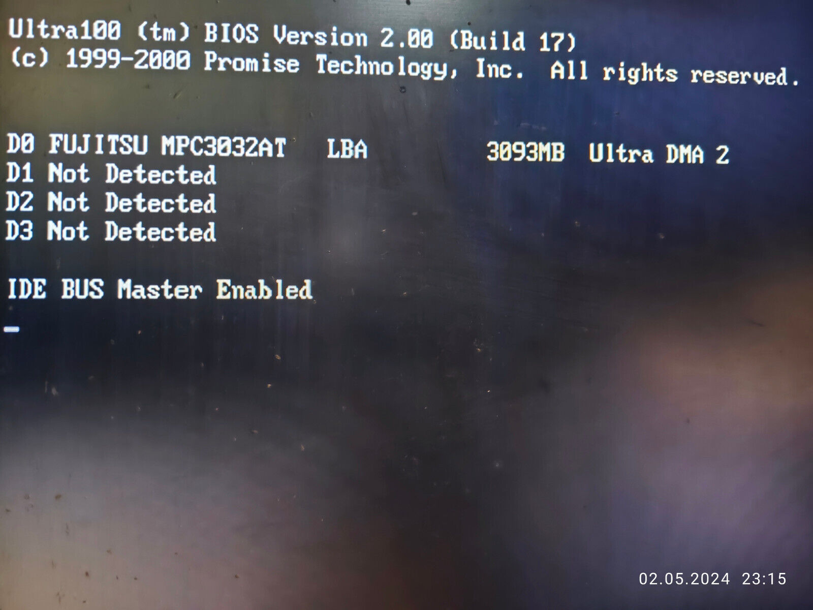
Task: Click the D1 Not Detected line
Action: click(x=111, y=174)
